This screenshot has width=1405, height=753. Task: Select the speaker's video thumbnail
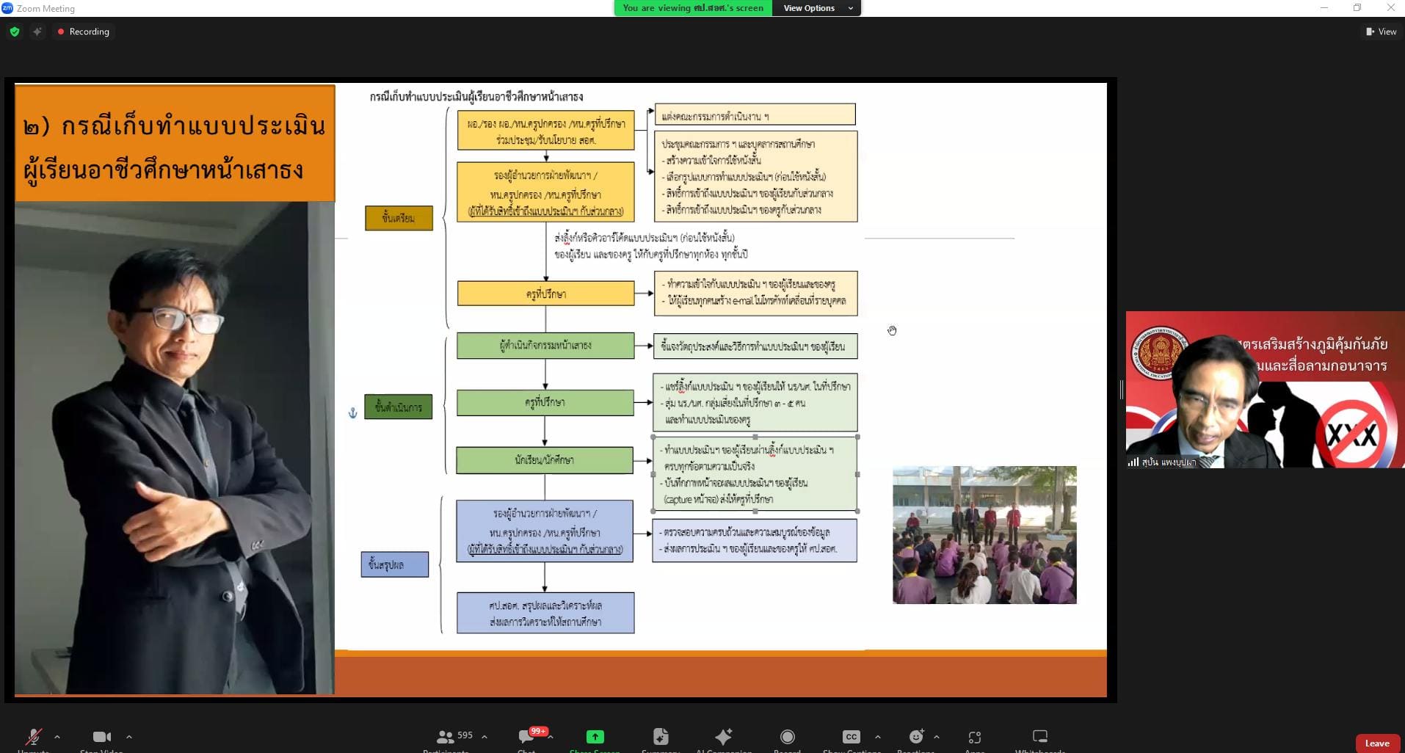[1265, 390]
